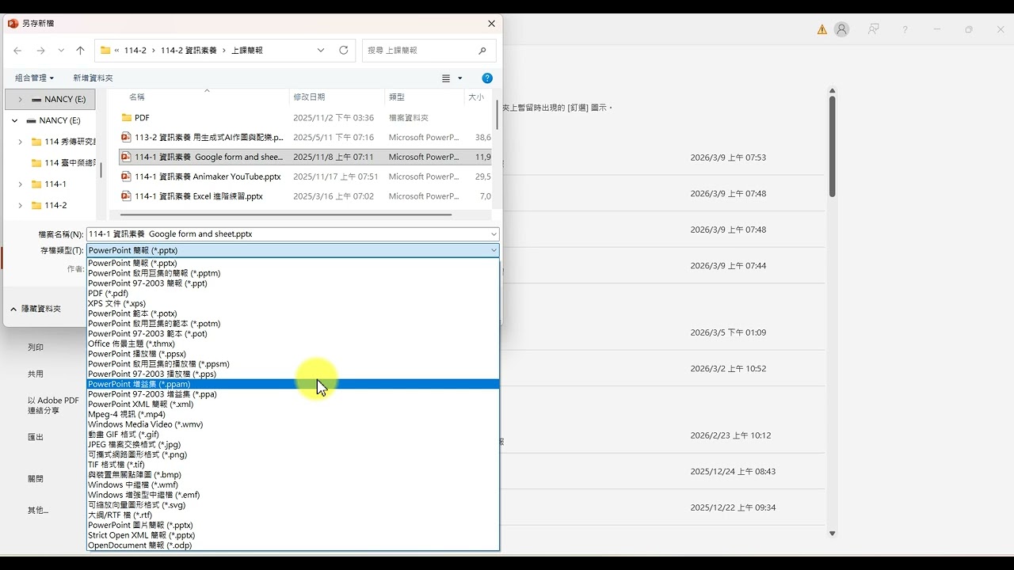Open filename history dropdown arrow

[x=494, y=234]
